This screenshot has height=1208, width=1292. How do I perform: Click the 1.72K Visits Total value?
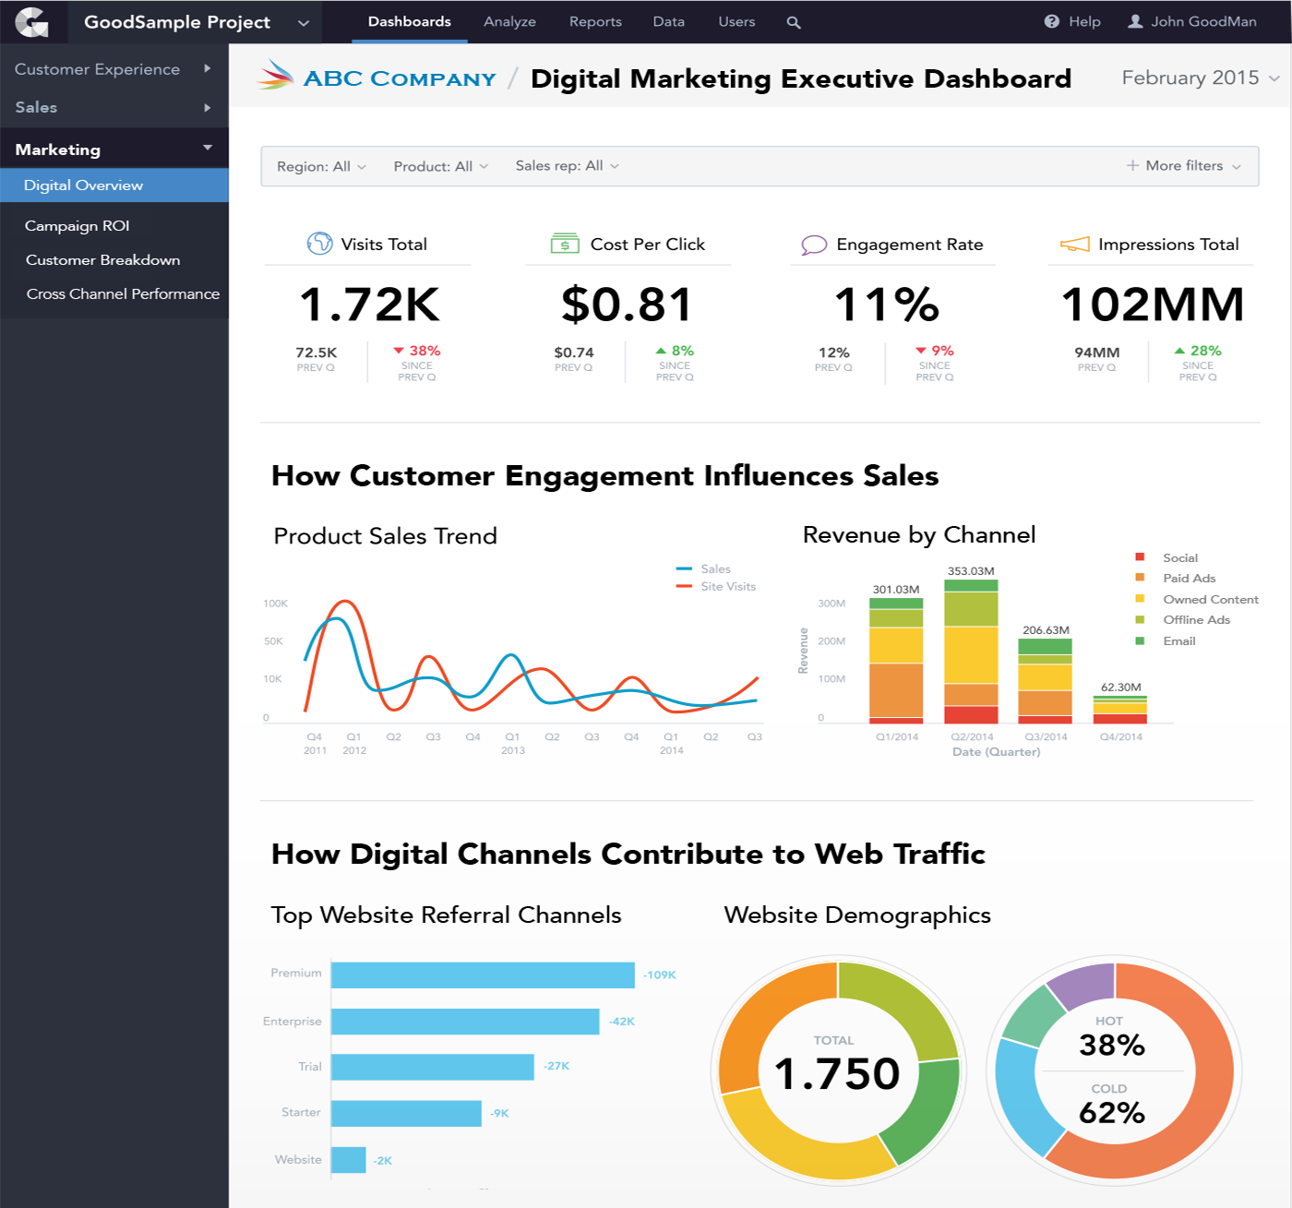tap(369, 305)
